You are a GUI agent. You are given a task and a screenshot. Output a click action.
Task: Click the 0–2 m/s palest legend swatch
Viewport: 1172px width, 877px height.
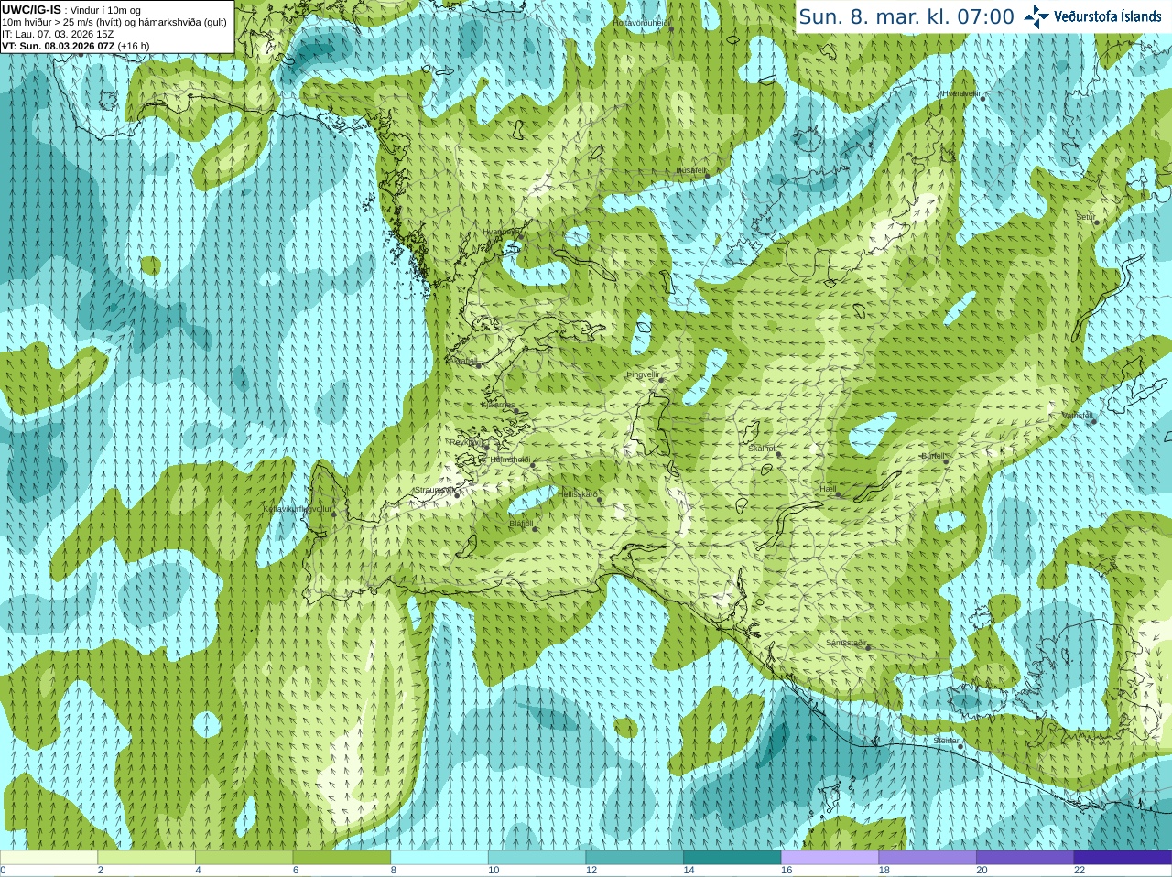49,858
